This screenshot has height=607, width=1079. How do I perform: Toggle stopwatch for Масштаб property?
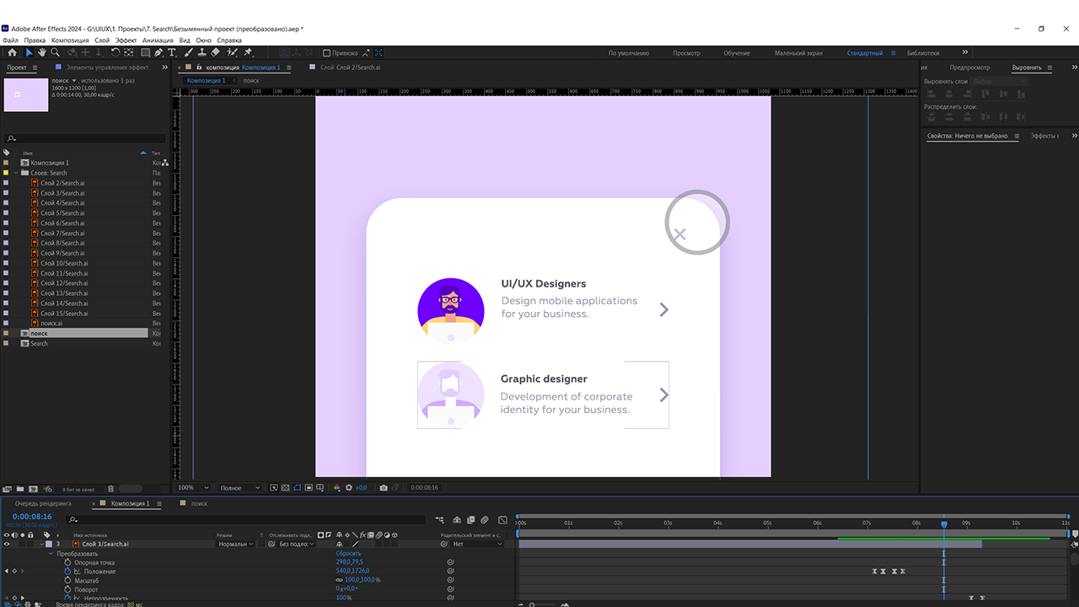coord(67,580)
